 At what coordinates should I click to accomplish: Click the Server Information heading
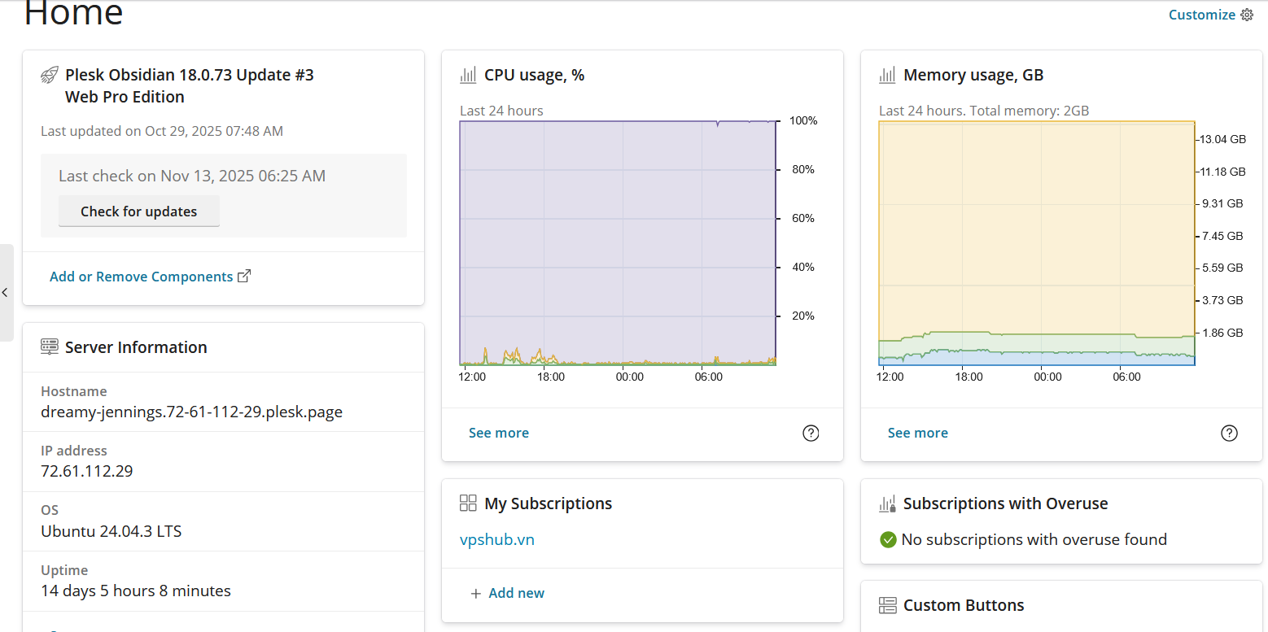pyautogui.click(x=136, y=347)
